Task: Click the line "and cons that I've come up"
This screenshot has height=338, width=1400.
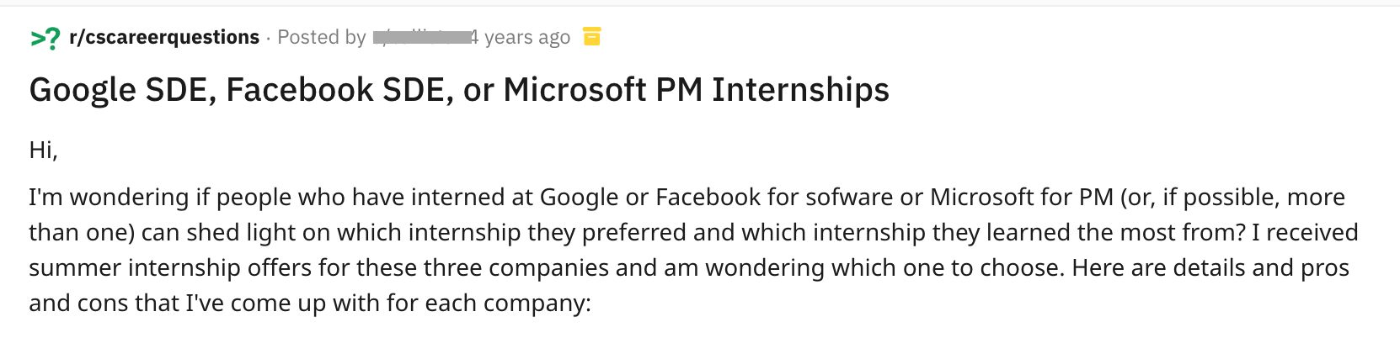Action: tap(310, 303)
